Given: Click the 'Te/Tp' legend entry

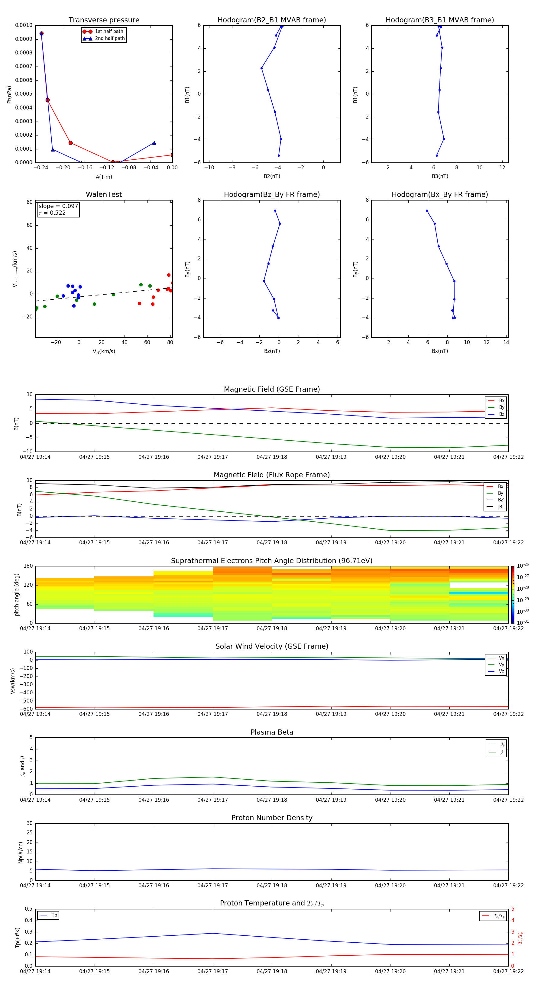Looking at the screenshot, I should 493,916.
